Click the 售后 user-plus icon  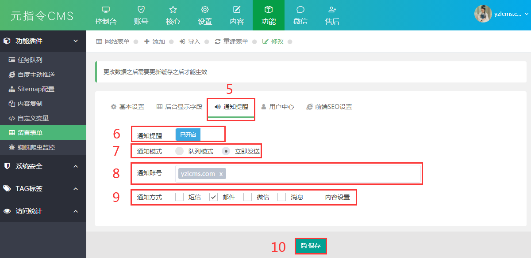click(332, 10)
